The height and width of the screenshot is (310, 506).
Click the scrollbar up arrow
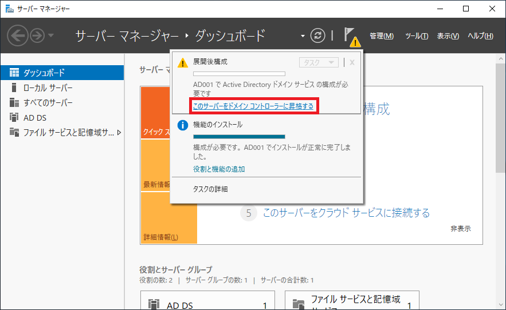500,59
